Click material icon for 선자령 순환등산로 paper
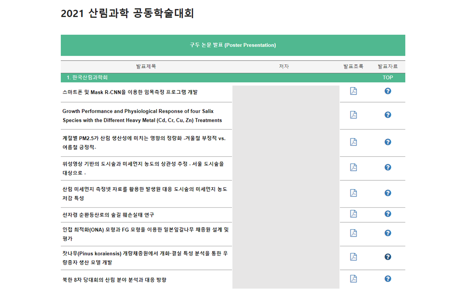This screenshot has height=289, width=457. click(x=388, y=214)
